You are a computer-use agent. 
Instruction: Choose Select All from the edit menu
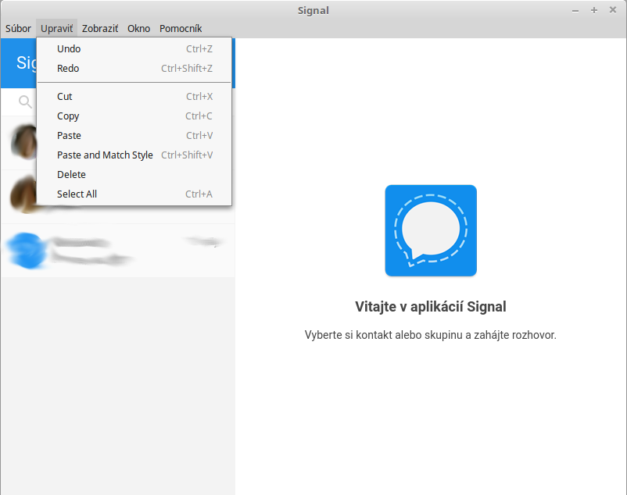click(x=77, y=194)
